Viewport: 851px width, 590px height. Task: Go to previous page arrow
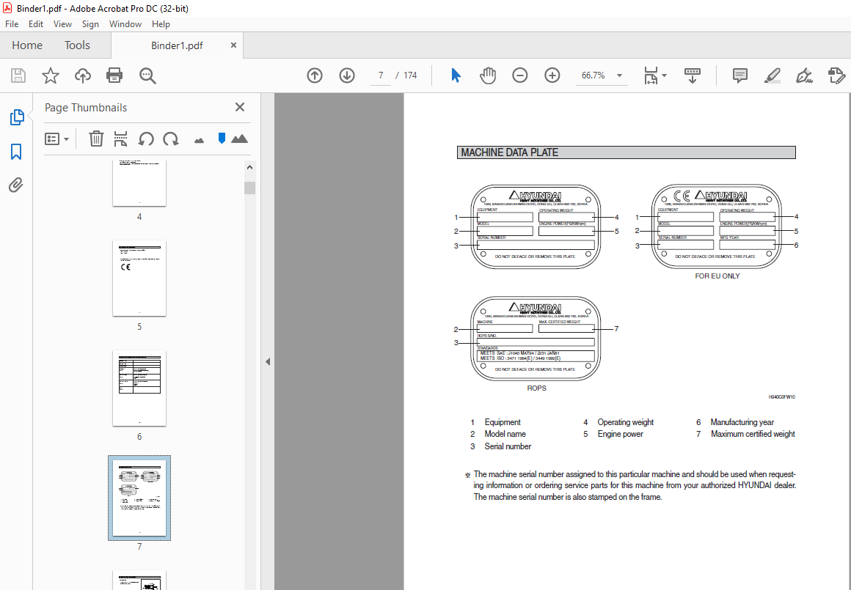[315, 75]
